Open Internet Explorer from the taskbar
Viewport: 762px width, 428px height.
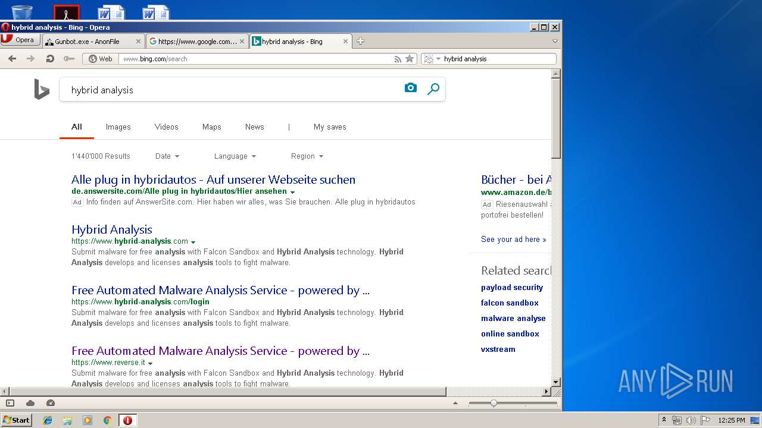(48, 420)
